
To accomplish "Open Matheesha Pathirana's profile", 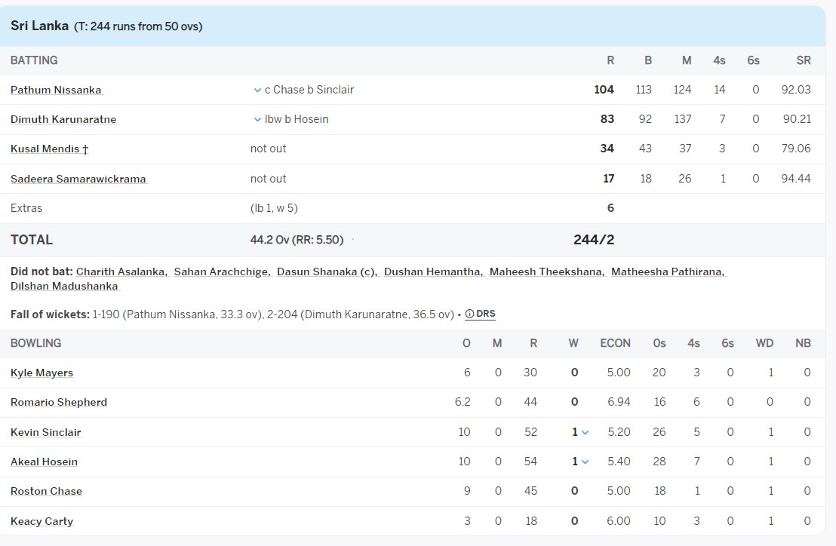I will click(x=667, y=271).
